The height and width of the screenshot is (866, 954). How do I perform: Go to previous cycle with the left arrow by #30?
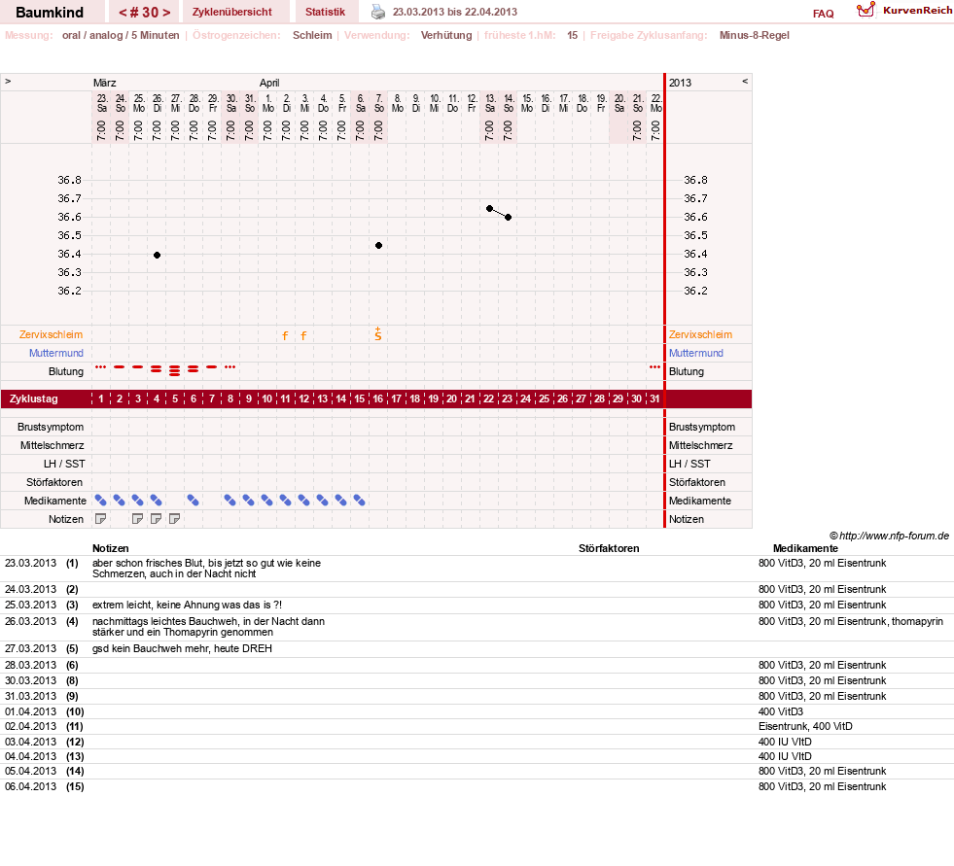(x=123, y=13)
